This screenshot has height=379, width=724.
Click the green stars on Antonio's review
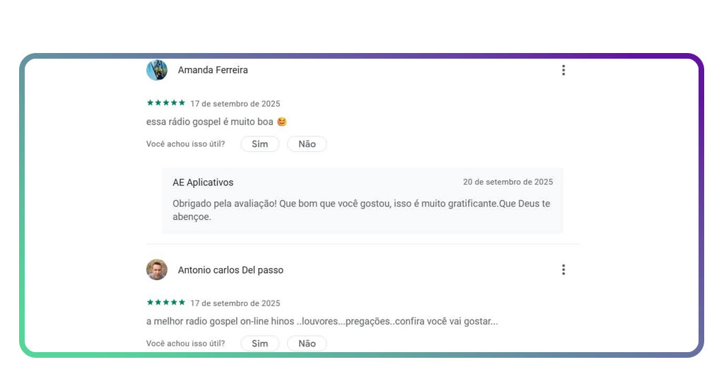(x=165, y=303)
